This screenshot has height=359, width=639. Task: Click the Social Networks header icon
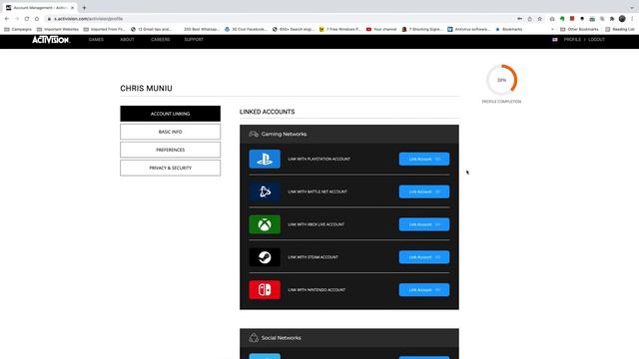tap(254, 337)
